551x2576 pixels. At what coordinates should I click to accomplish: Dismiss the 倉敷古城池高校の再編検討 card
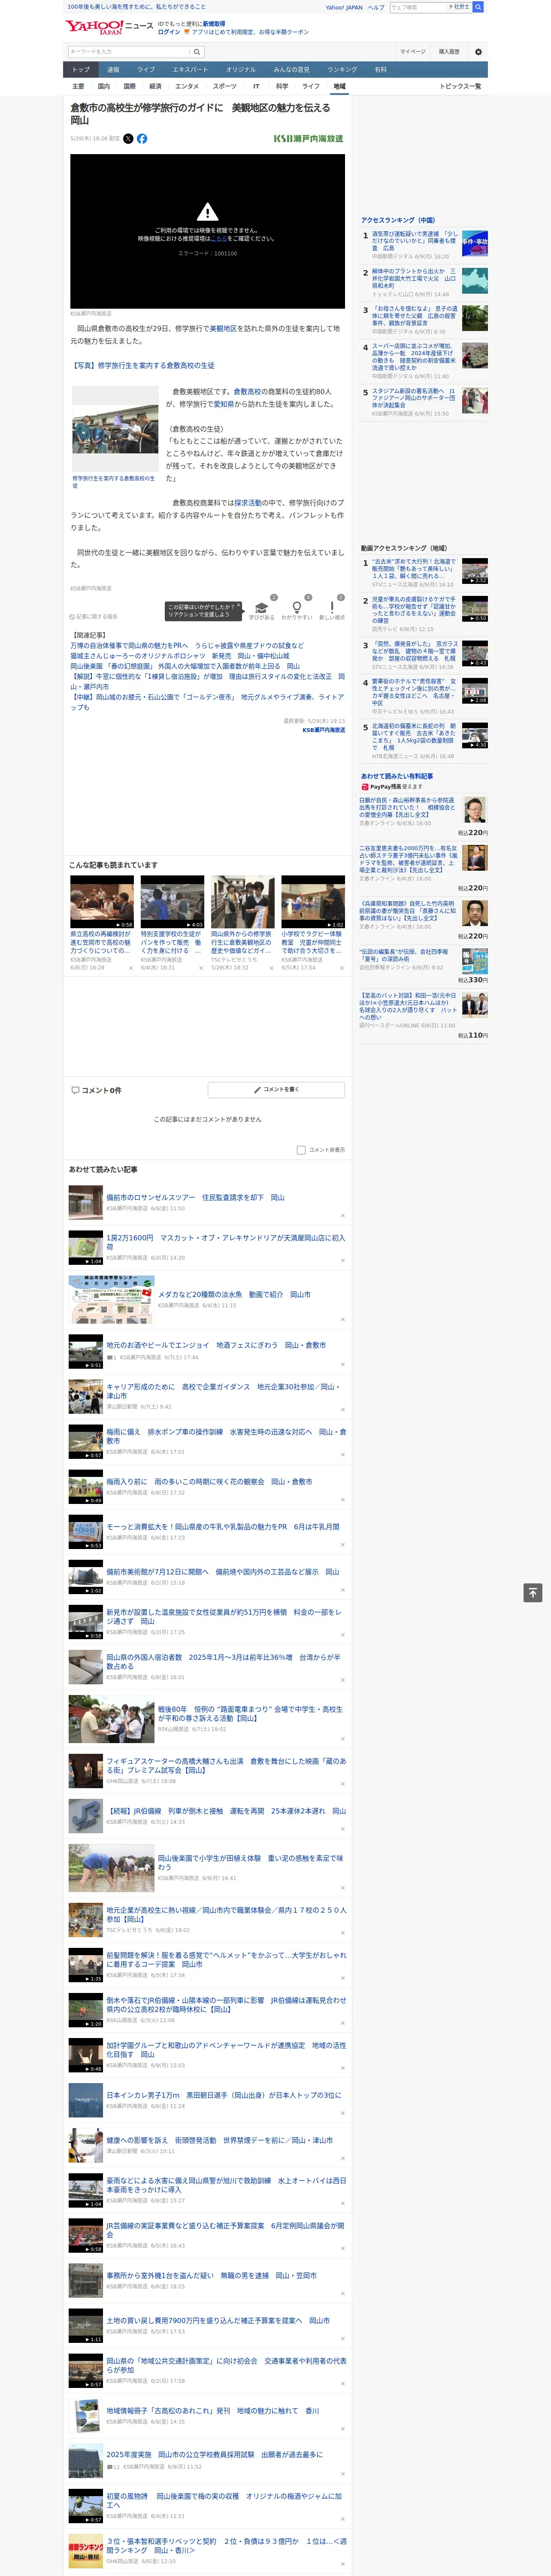click(131, 968)
